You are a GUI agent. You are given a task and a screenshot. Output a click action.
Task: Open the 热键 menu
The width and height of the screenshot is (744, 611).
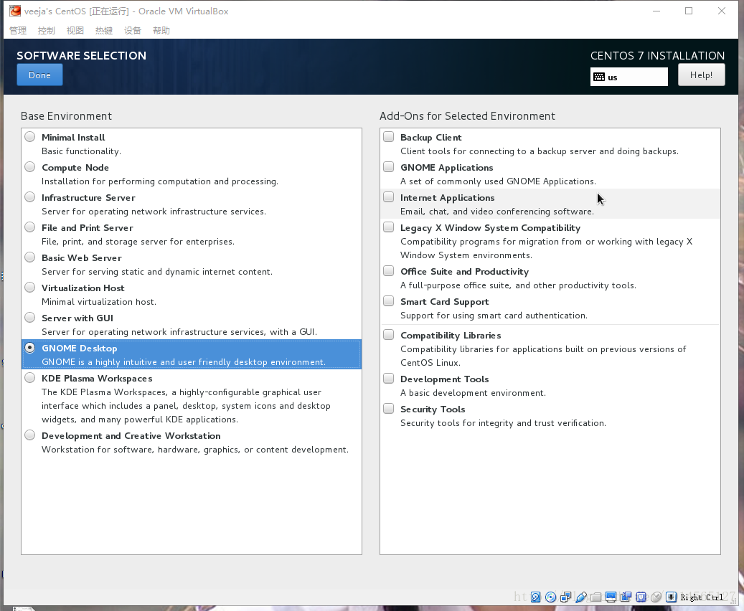point(104,30)
